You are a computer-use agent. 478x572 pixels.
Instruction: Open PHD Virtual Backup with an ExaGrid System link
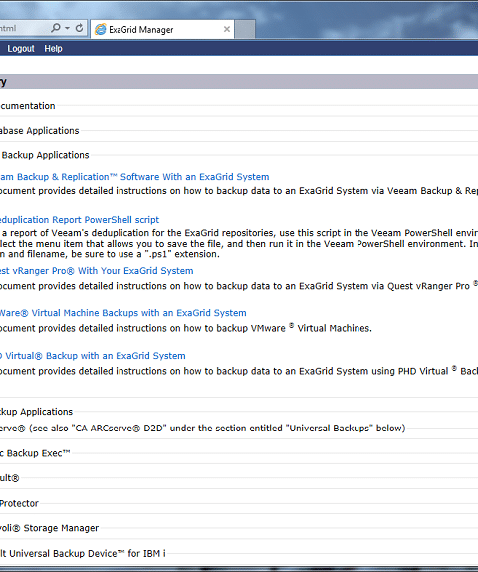point(93,356)
